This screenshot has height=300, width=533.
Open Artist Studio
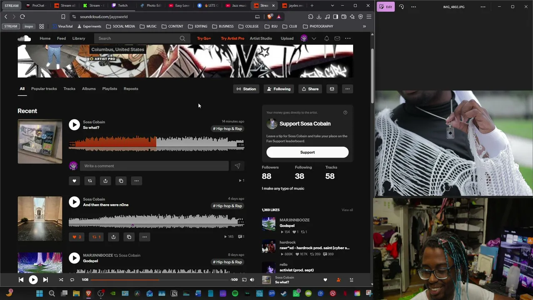[x=261, y=38]
